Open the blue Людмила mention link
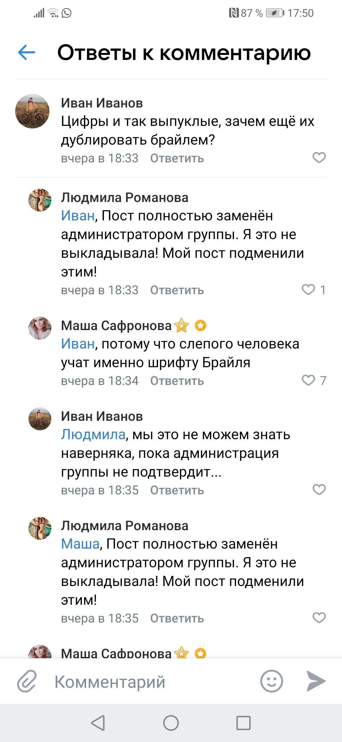 93,435
